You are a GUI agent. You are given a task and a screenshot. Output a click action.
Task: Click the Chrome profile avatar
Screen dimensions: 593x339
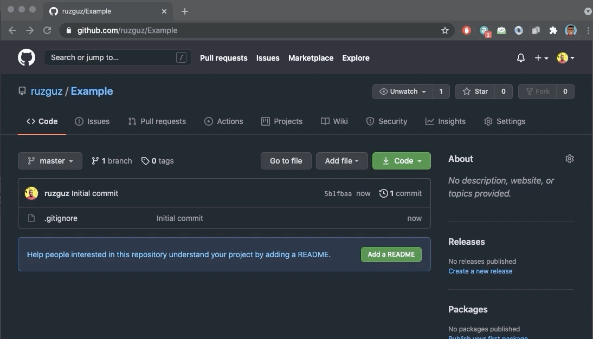571,30
